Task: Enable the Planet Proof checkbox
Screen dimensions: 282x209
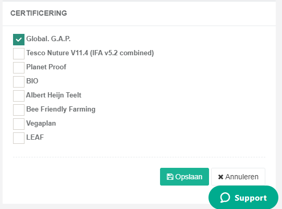Action: point(19,68)
